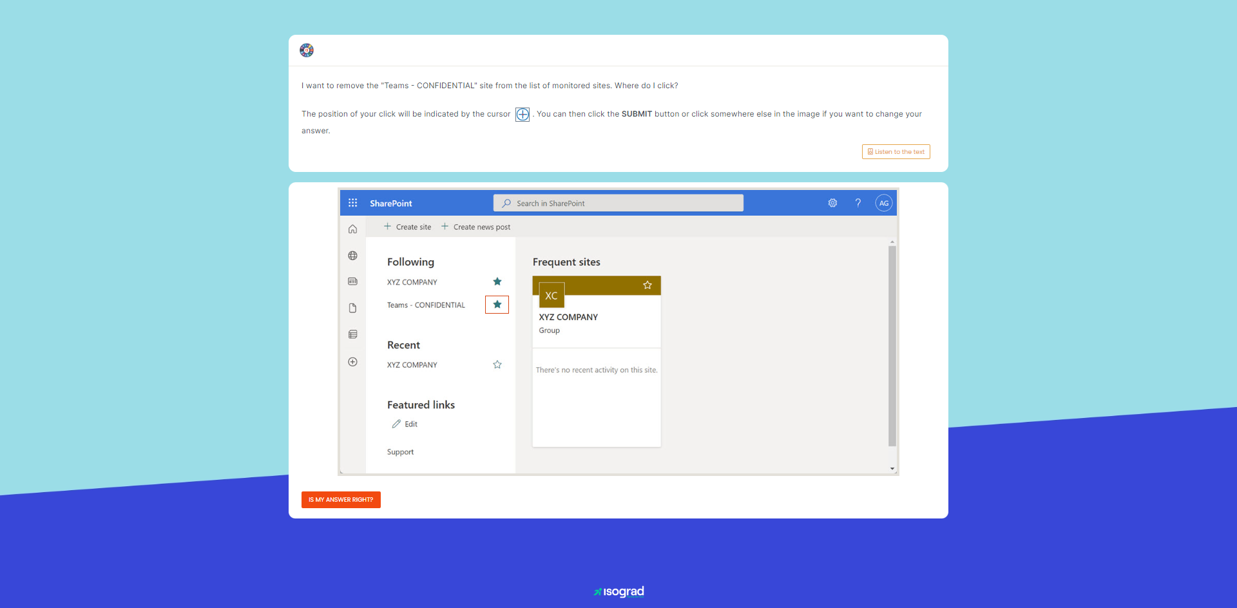Open the Support featured link

[400, 452]
